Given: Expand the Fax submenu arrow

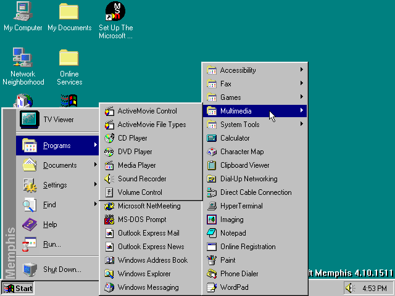Looking at the screenshot, I should pos(302,83).
